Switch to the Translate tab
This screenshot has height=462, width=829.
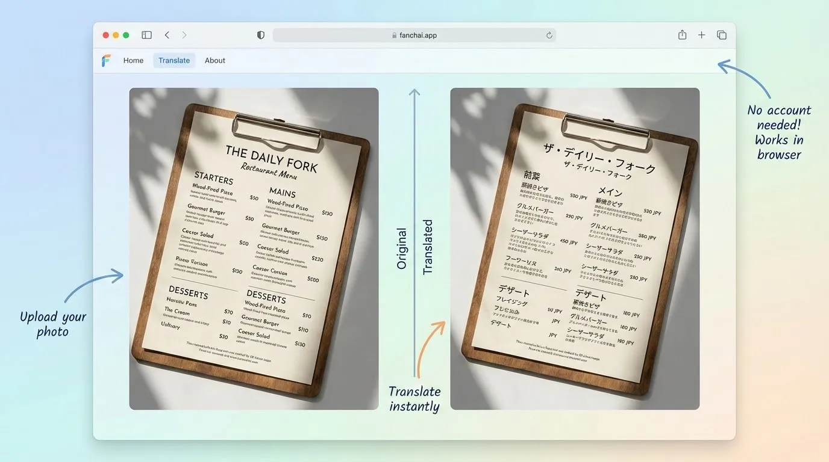click(174, 60)
